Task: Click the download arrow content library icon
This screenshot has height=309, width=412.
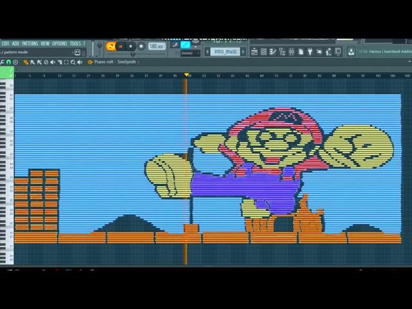Action: (x=351, y=51)
